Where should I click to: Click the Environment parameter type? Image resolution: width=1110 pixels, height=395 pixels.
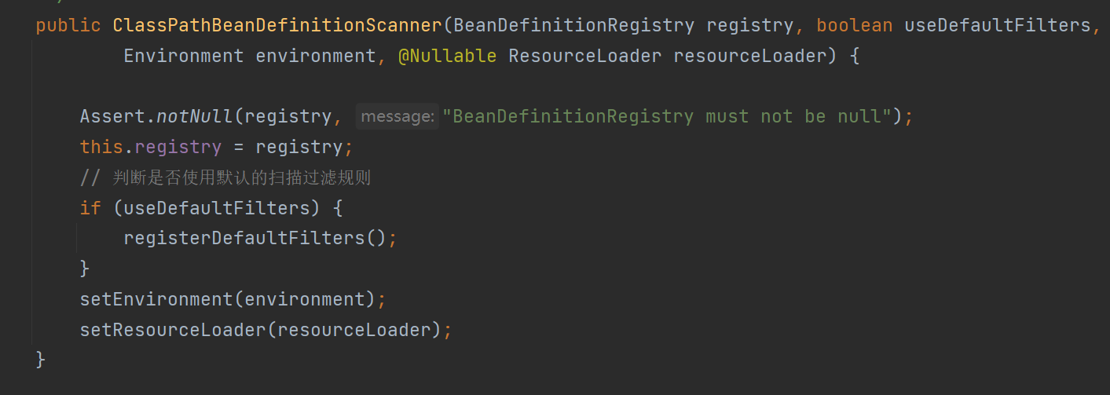(184, 56)
